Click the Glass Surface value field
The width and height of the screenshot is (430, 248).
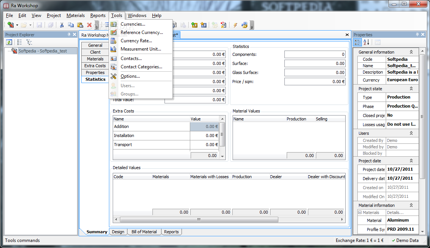[x=315, y=72]
